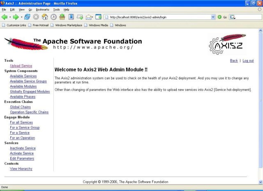This screenshot has width=263, height=191.
Task: Click the vertical scrollbar thumb
Action: click(x=261, y=100)
